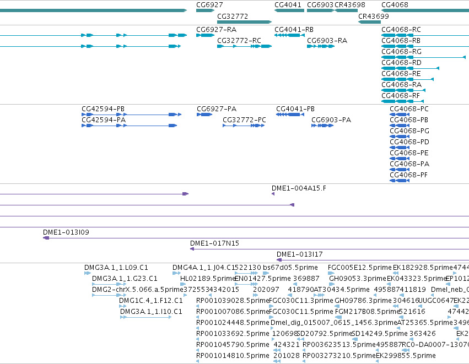Select BAC clone DME1-013I09
Image resolution: width=469 pixels, height=364 pixels.
(256, 238)
